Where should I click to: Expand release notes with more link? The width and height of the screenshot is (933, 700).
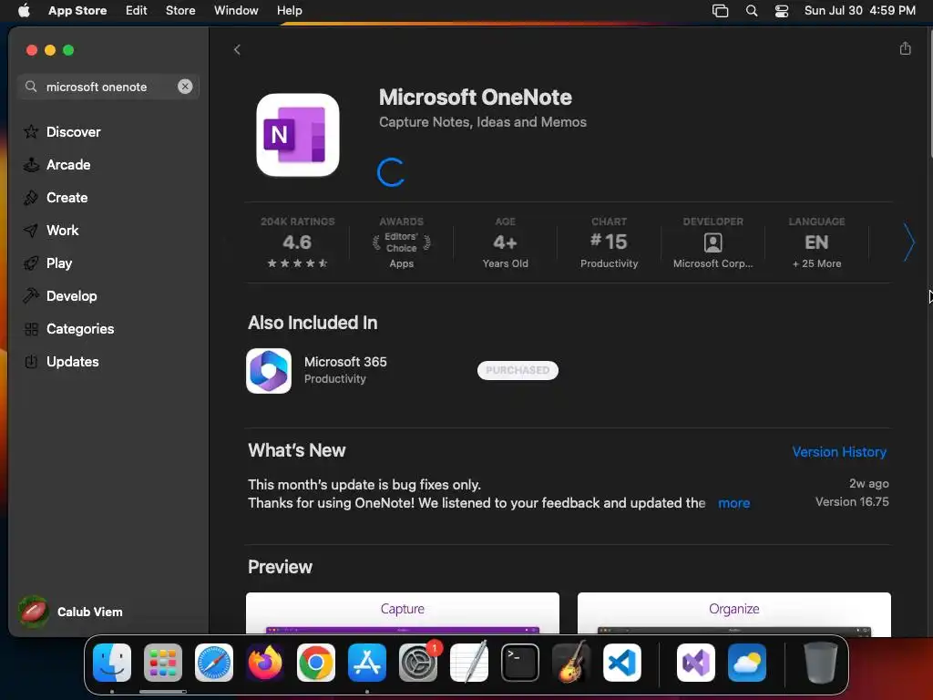pos(733,503)
